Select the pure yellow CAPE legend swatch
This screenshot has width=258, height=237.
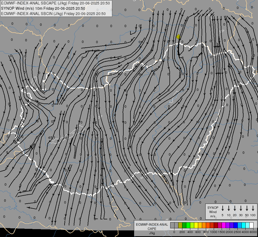click(x=196, y=225)
